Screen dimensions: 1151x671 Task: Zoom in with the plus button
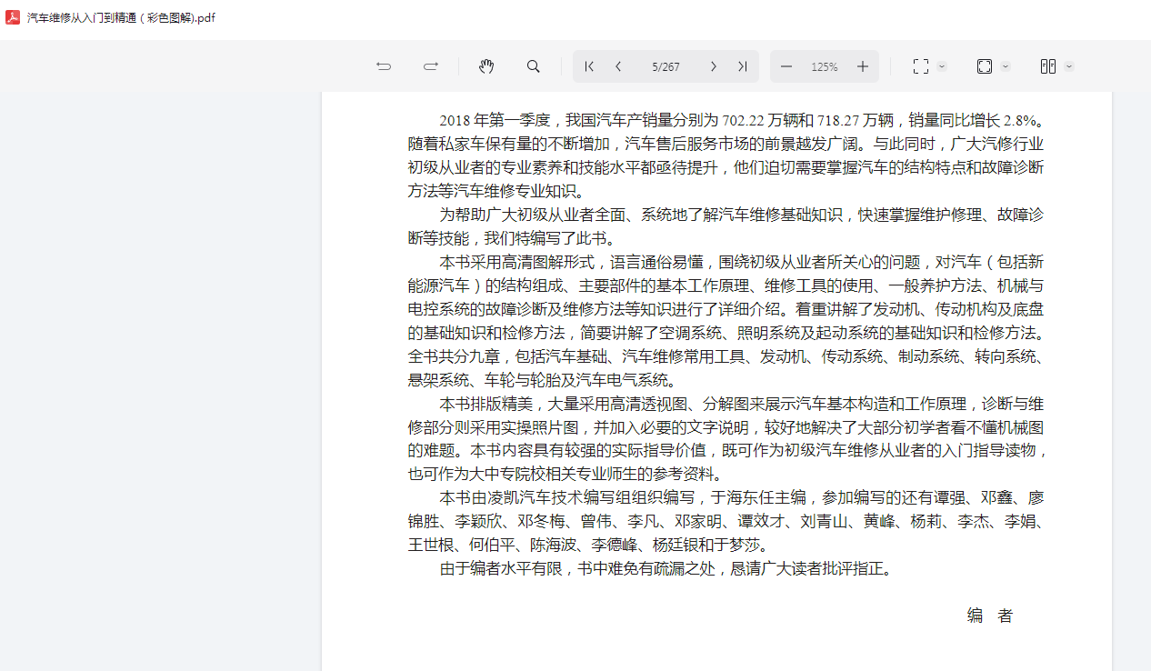(x=863, y=66)
